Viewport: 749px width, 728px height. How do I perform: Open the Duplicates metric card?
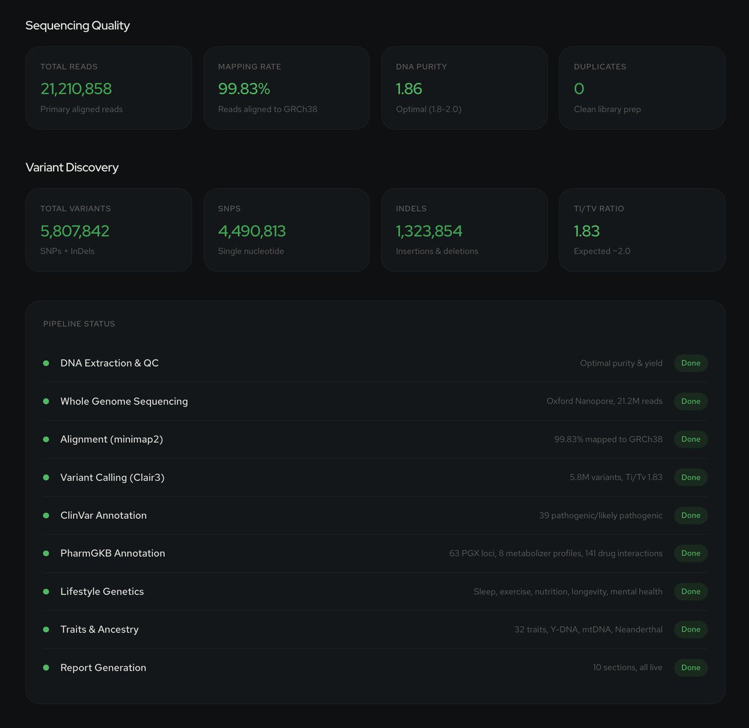pyautogui.click(x=642, y=88)
